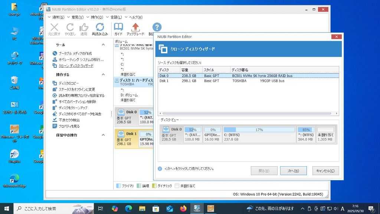The height and width of the screenshot is (214, 380).
Task: Click the source disk list horizontal scrollbar
Action: pos(248,114)
